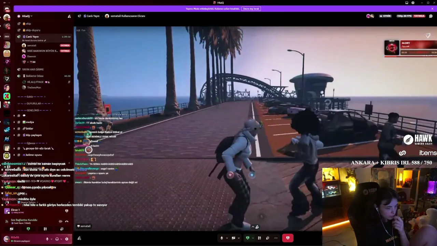Open the 720p 30 FPS stream quality badge
This screenshot has height=246, width=437.
404,16
